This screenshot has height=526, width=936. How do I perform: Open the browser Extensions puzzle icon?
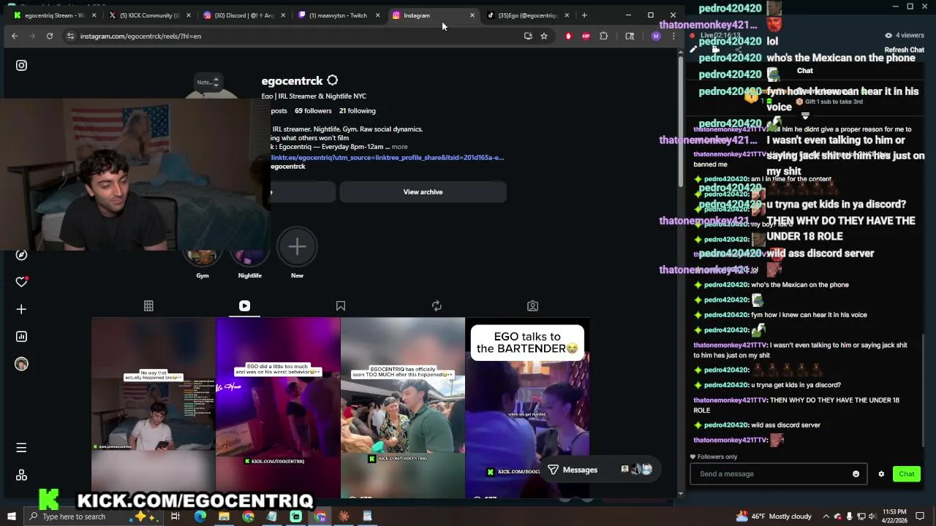(604, 36)
